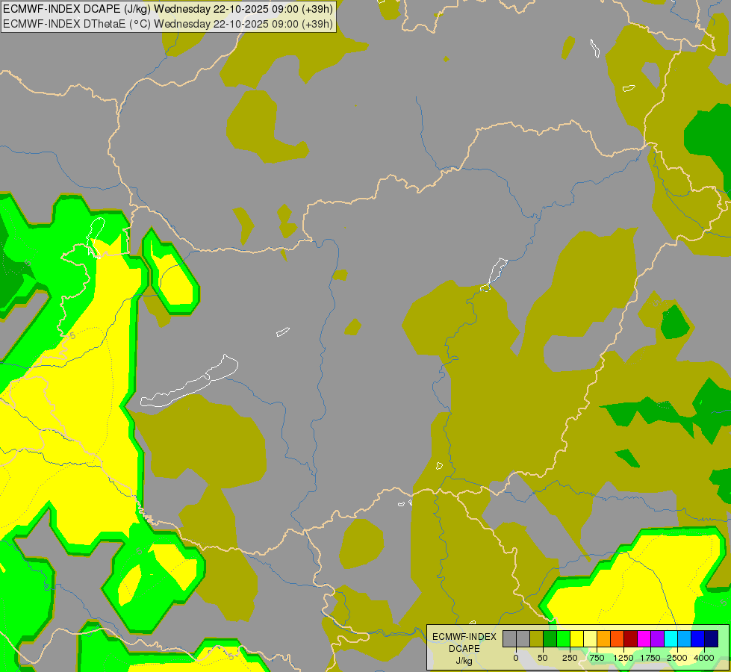Select the orange legend swatch
The image size is (731, 672).
(x=604, y=639)
